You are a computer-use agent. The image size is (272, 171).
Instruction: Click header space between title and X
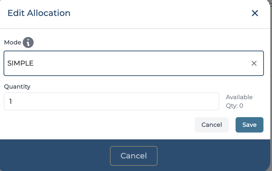coord(159,13)
